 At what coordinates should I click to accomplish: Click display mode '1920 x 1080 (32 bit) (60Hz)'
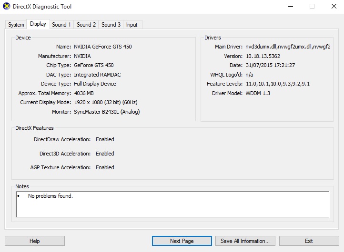(x=106, y=102)
